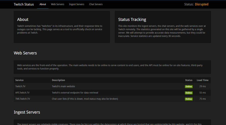Click the Web services front-end description paragraph
This screenshot has width=226, height=125.
point(110,67)
